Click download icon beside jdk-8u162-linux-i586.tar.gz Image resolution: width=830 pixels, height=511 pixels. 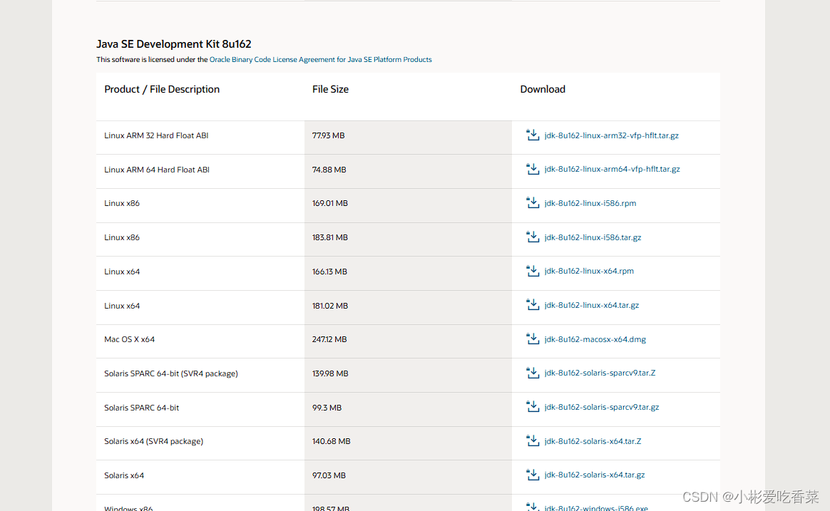pyautogui.click(x=533, y=237)
